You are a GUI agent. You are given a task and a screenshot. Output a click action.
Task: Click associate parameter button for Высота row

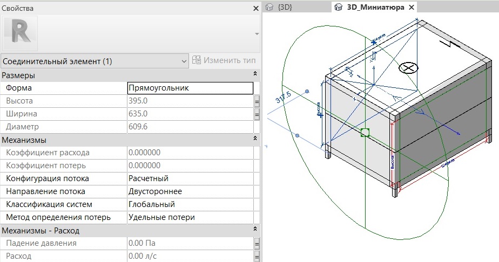257,101
